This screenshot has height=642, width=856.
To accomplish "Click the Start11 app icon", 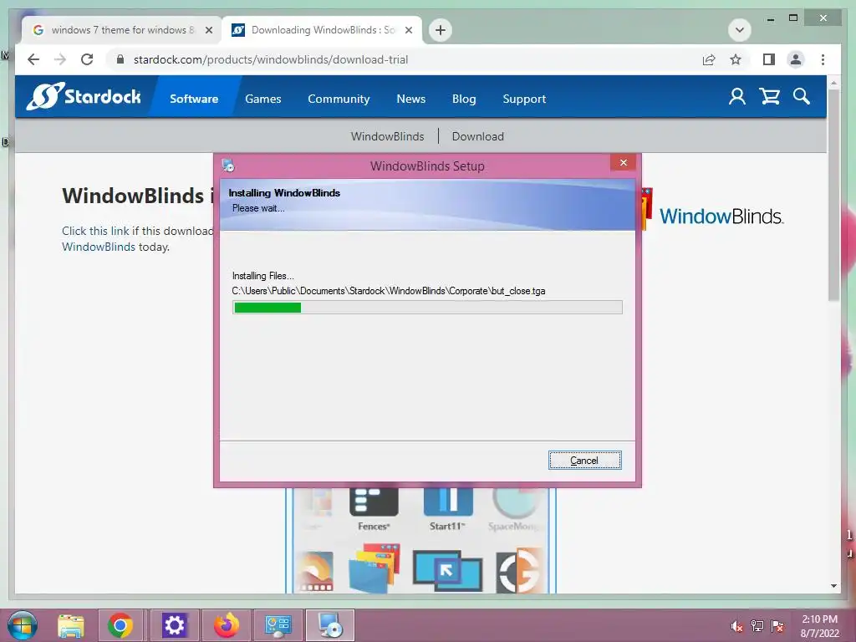I will tap(448, 502).
